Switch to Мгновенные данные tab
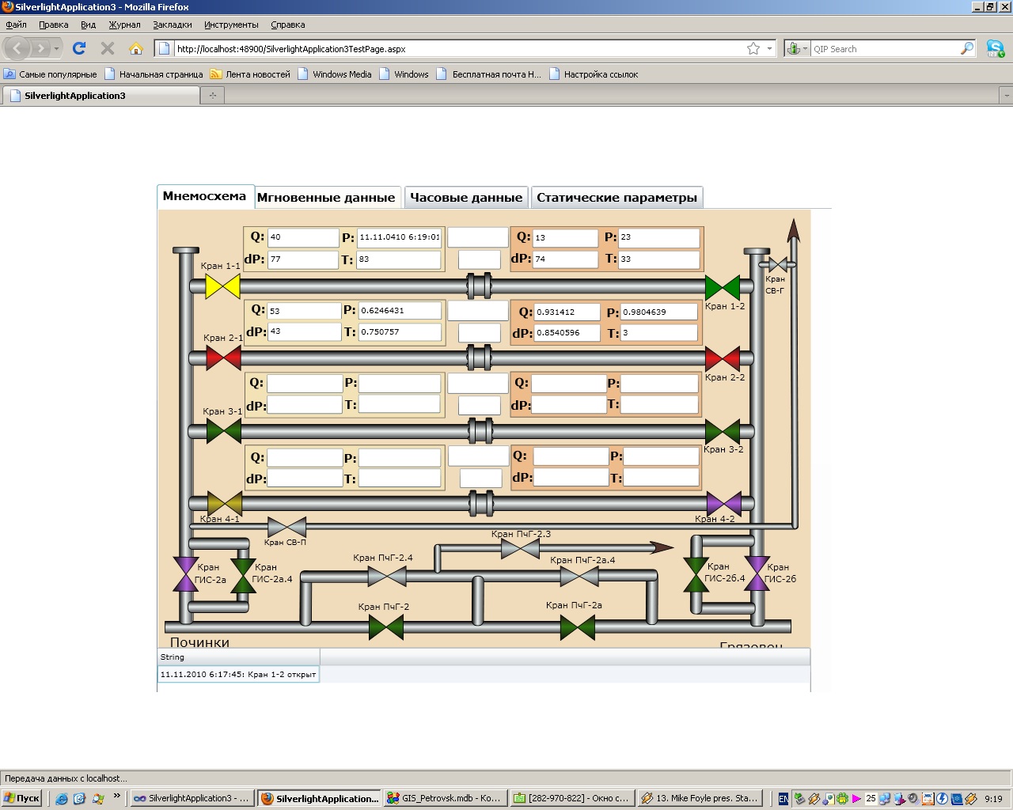Screen dimensions: 1013x810 (326, 198)
